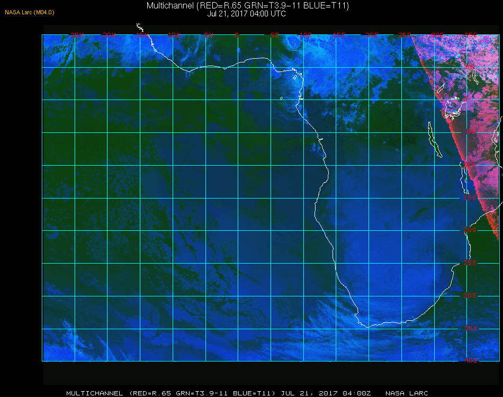Click the title "Multichannel (RED=R.65 GRN=T3.9-11 BLUE=T11)"
This screenshot has width=503, height=397.
pyautogui.click(x=248, y=6)
